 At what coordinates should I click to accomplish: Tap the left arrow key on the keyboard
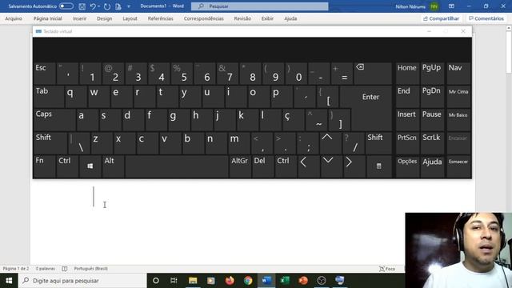point(308,166)
